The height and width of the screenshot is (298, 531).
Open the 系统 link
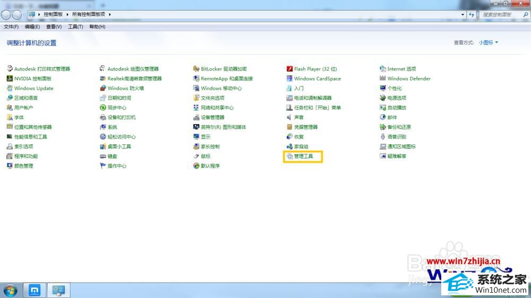113,127
